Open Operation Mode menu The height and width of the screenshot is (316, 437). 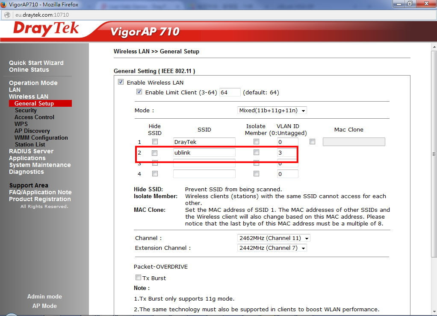(33, 83)
